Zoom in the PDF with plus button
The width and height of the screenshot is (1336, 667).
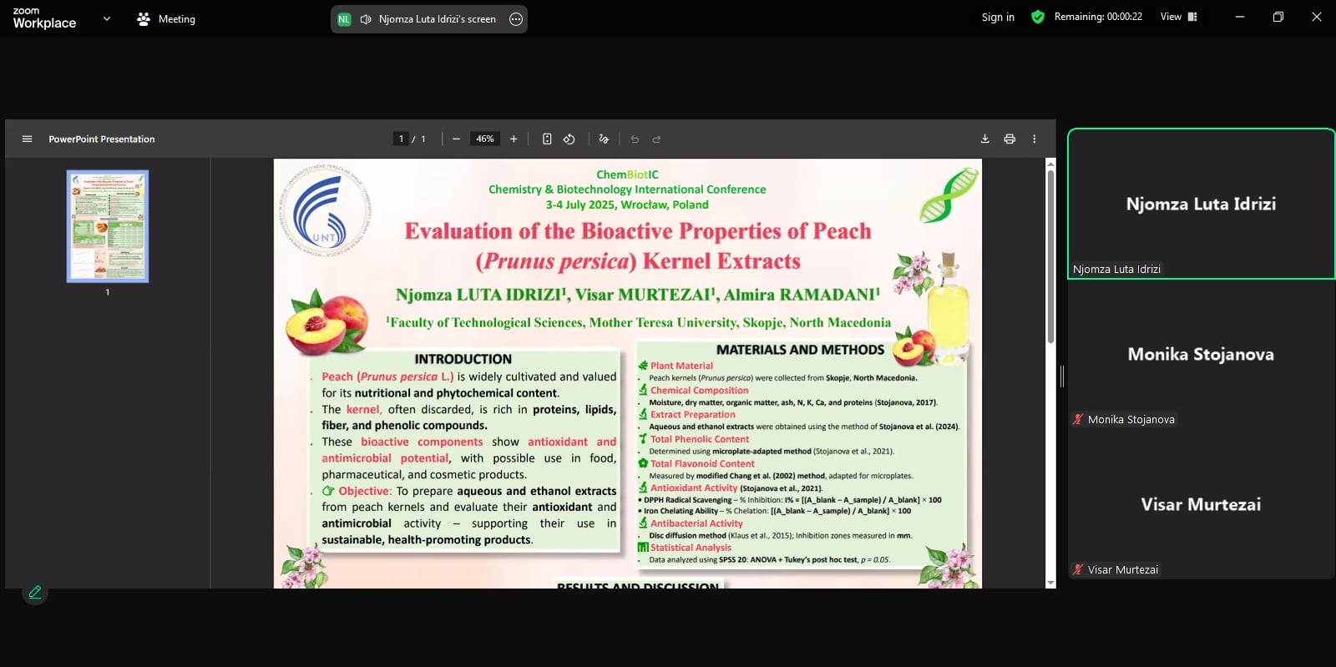tap(514, 139)
